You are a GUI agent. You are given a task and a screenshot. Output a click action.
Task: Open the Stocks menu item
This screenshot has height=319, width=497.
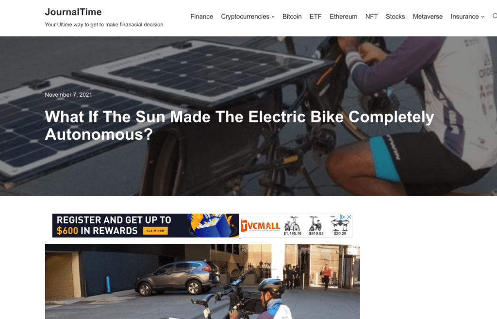click(395, 17)
